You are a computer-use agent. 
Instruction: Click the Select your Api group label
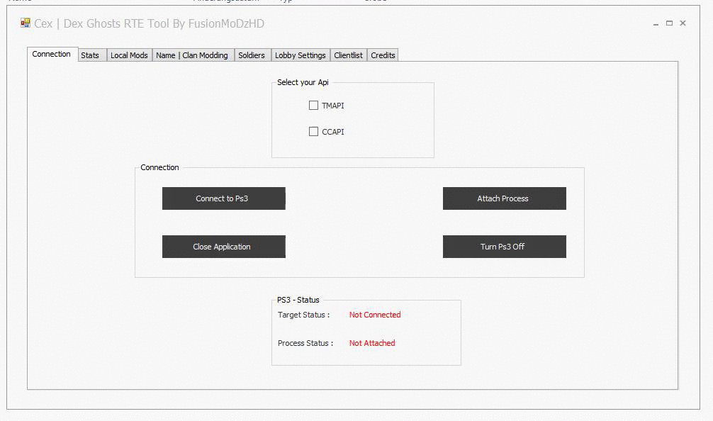[303, 82]
